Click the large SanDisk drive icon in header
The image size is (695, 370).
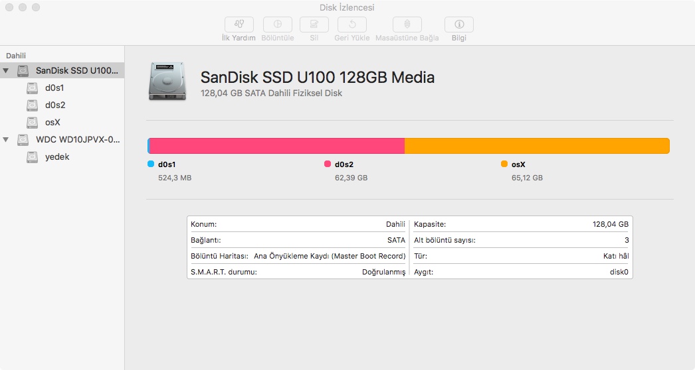pyautogui.click(x=169, y=82)
